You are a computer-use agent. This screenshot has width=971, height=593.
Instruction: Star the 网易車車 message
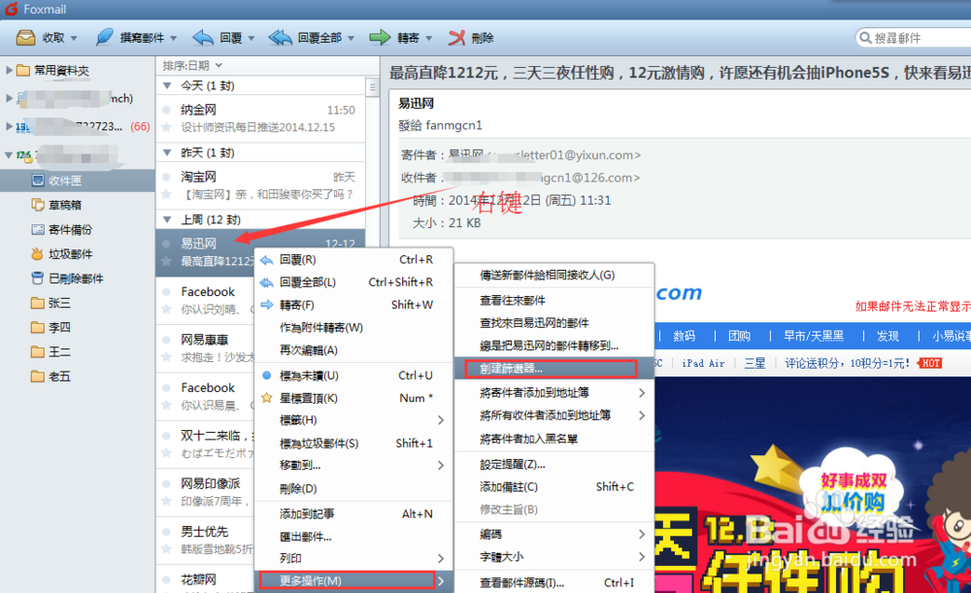(166, 357)
